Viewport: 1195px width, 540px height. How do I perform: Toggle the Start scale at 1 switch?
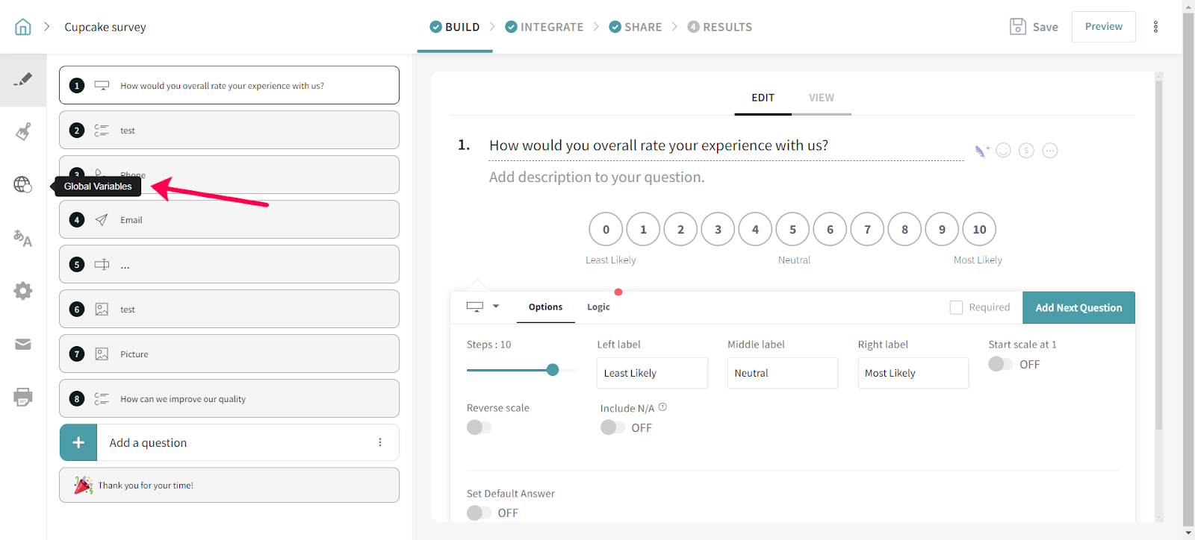[x=1000, y=364]
